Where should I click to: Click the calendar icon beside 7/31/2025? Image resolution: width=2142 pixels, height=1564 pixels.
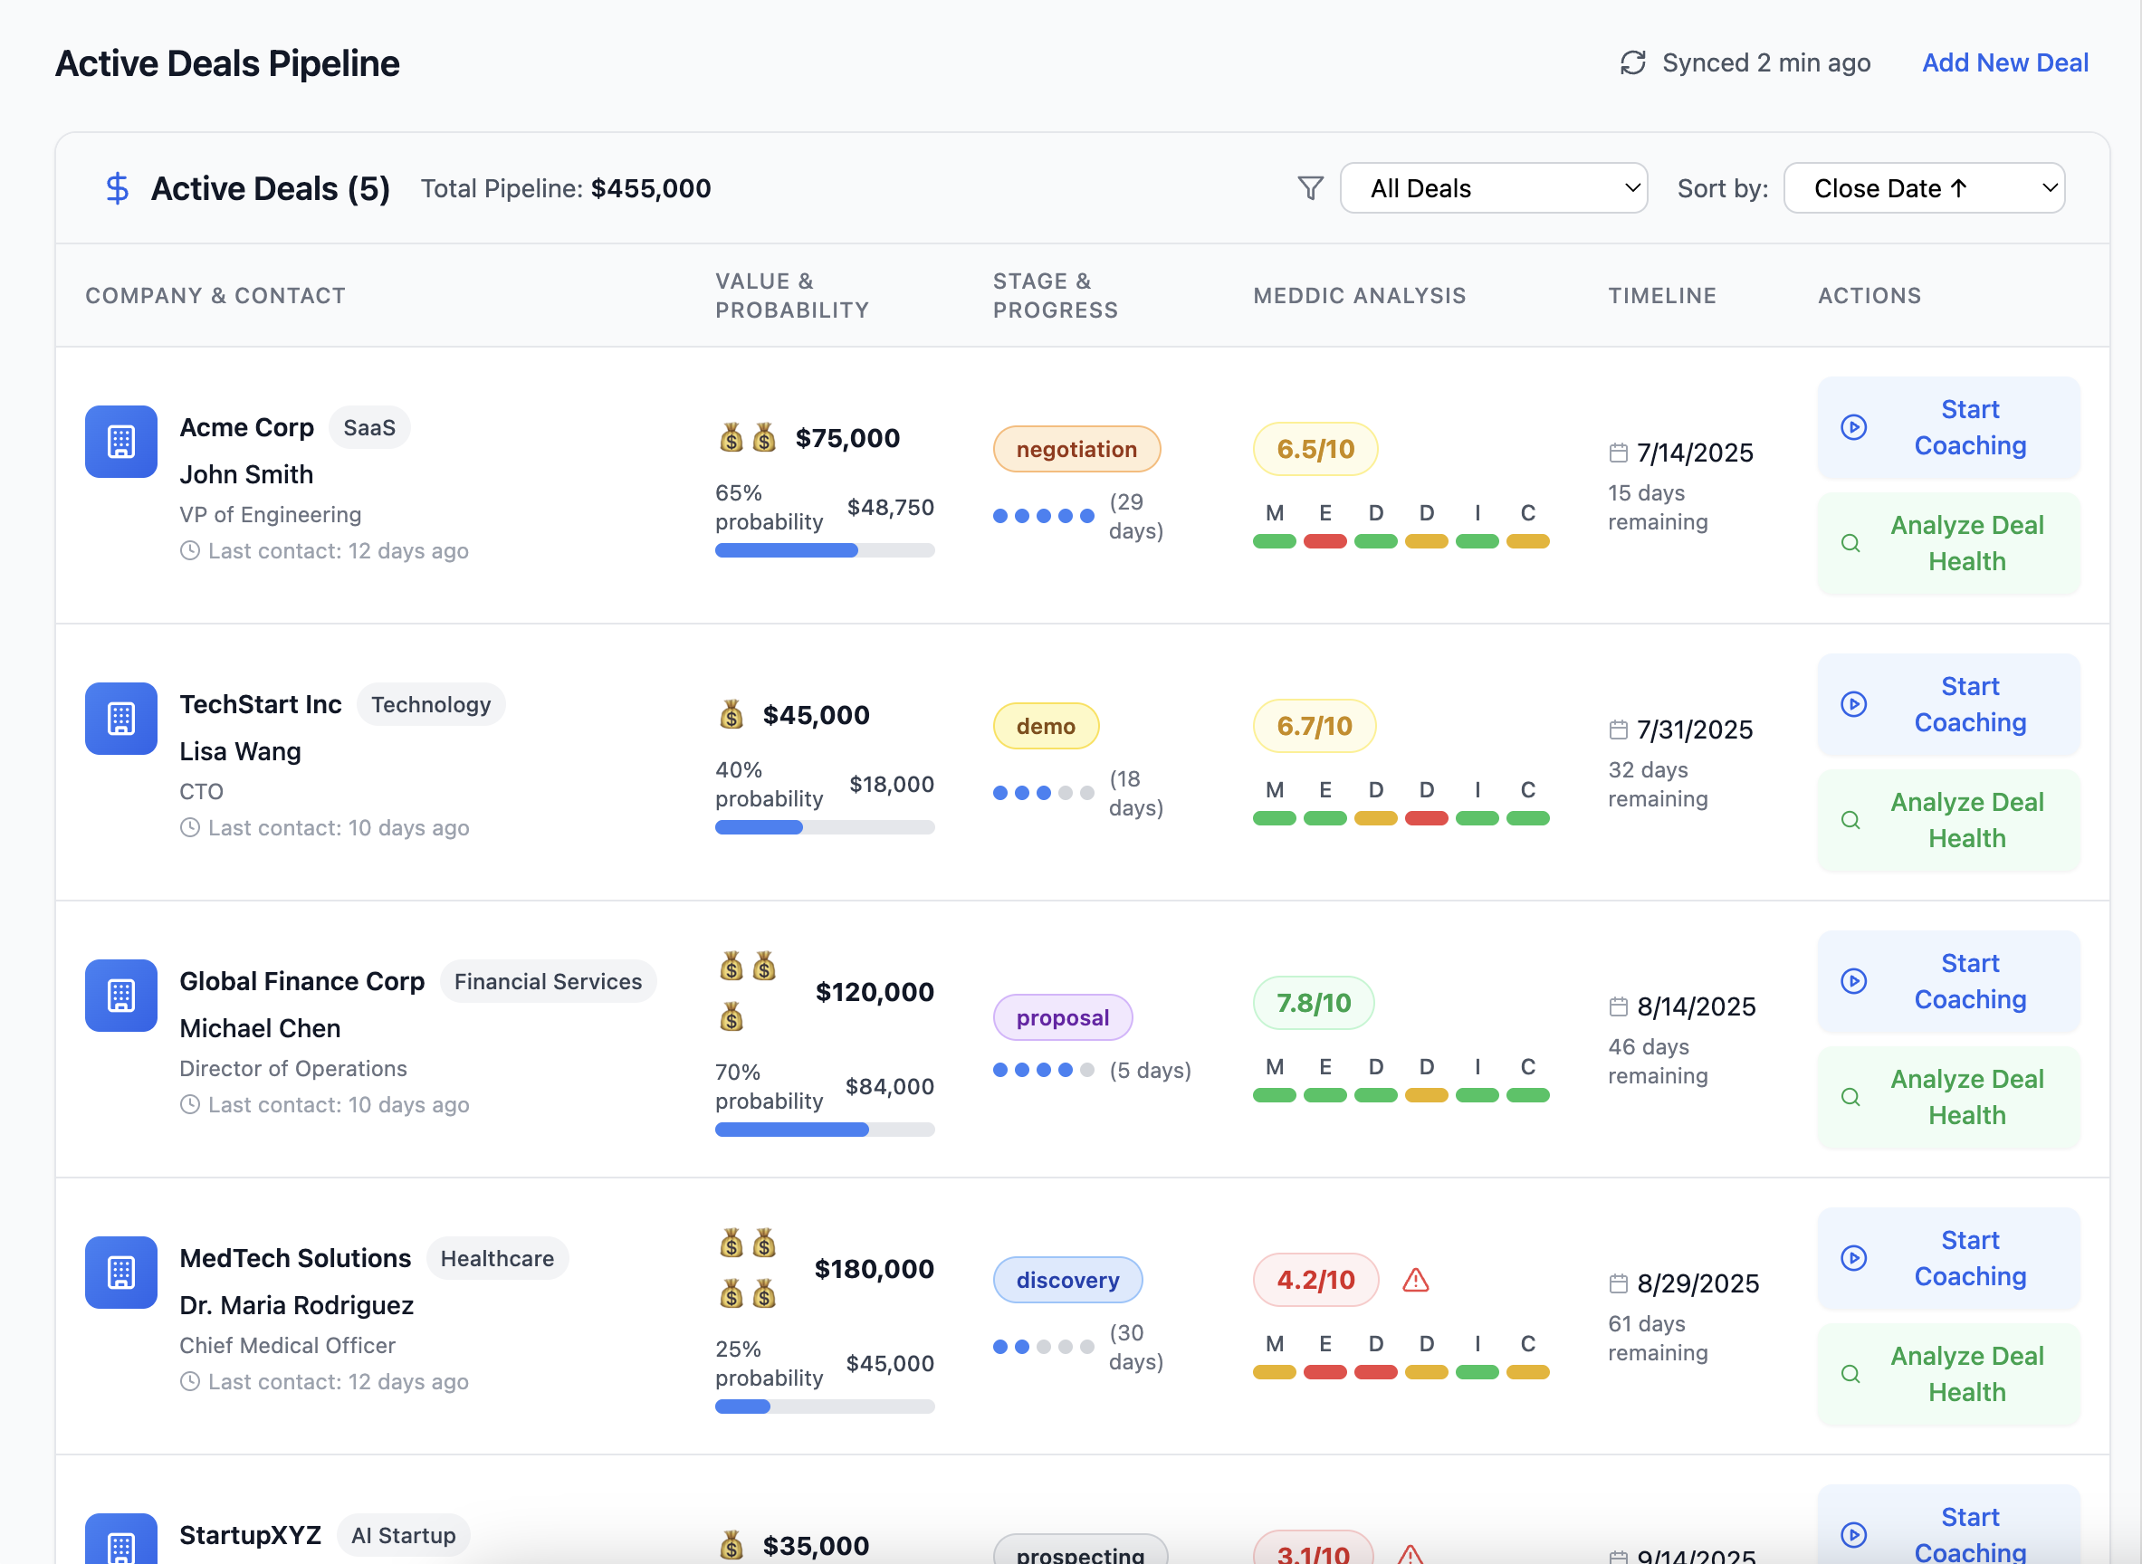[1619, 729]
